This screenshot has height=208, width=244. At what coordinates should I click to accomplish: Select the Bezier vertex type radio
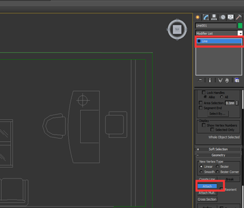[x=217, y=167]
